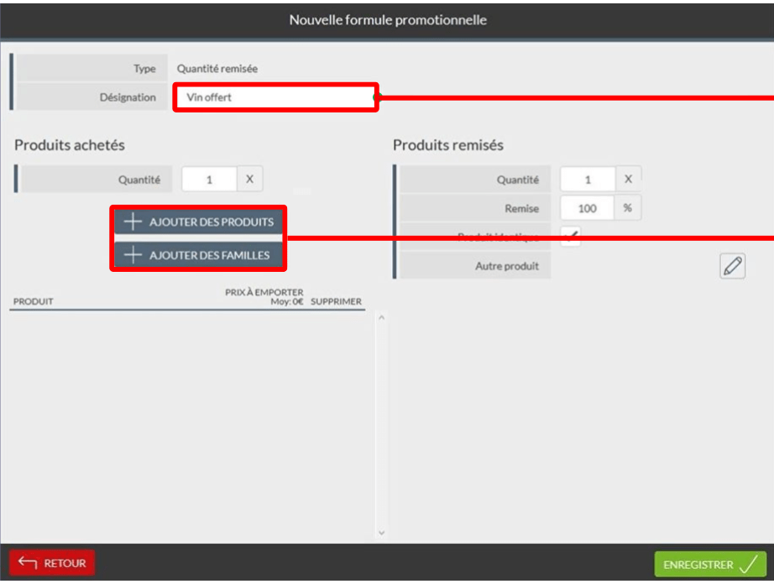Click the plus icon on Ajouter des familles
This screenshot has width=774, height=584.
[133, 254]
